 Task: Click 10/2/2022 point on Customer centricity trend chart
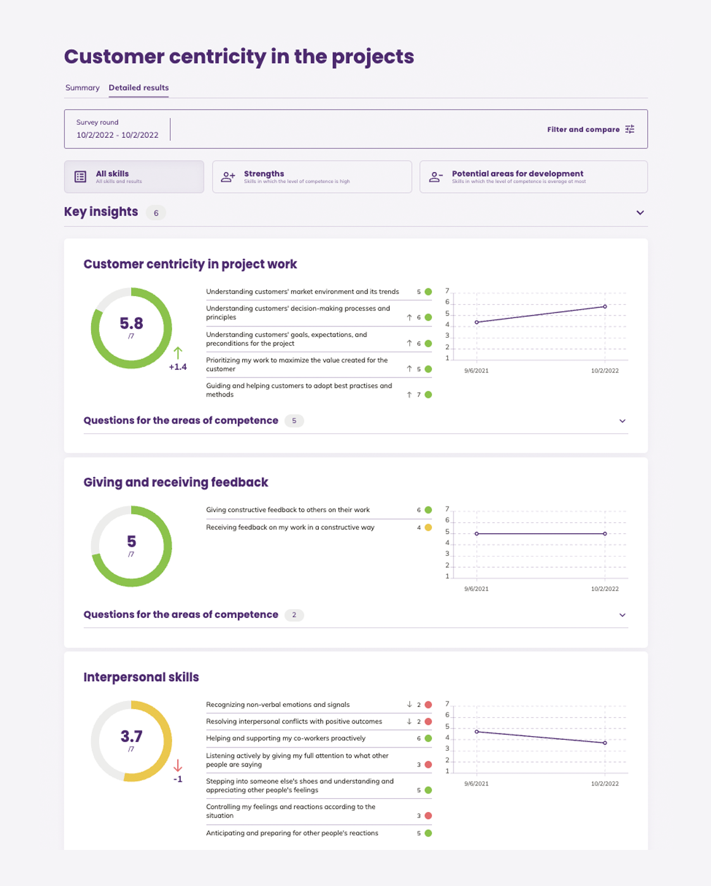[x=605, y=307]
